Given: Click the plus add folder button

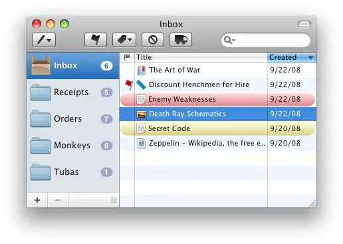Looking at the screenshot, I should pyautogui.click(x=37, y=200).
